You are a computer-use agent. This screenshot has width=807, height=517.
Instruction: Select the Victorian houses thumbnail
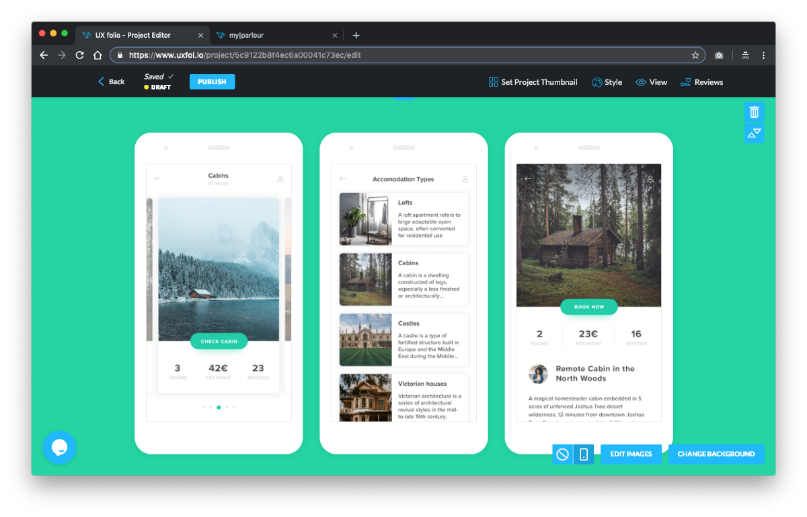[365, 398]
